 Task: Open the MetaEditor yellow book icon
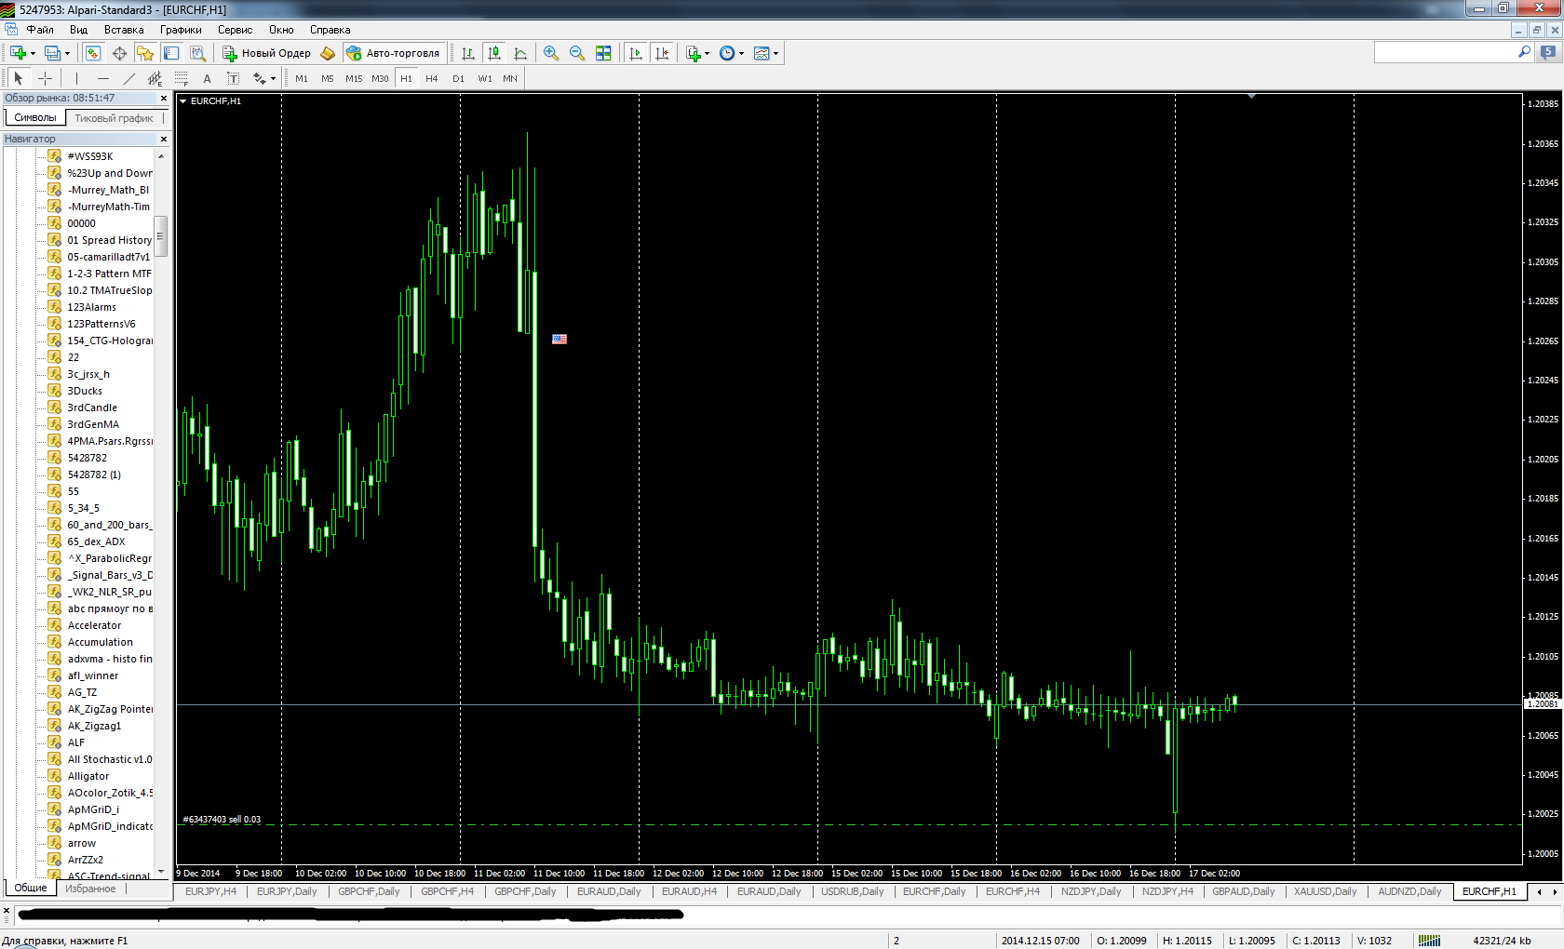click(x=328, y=53)
